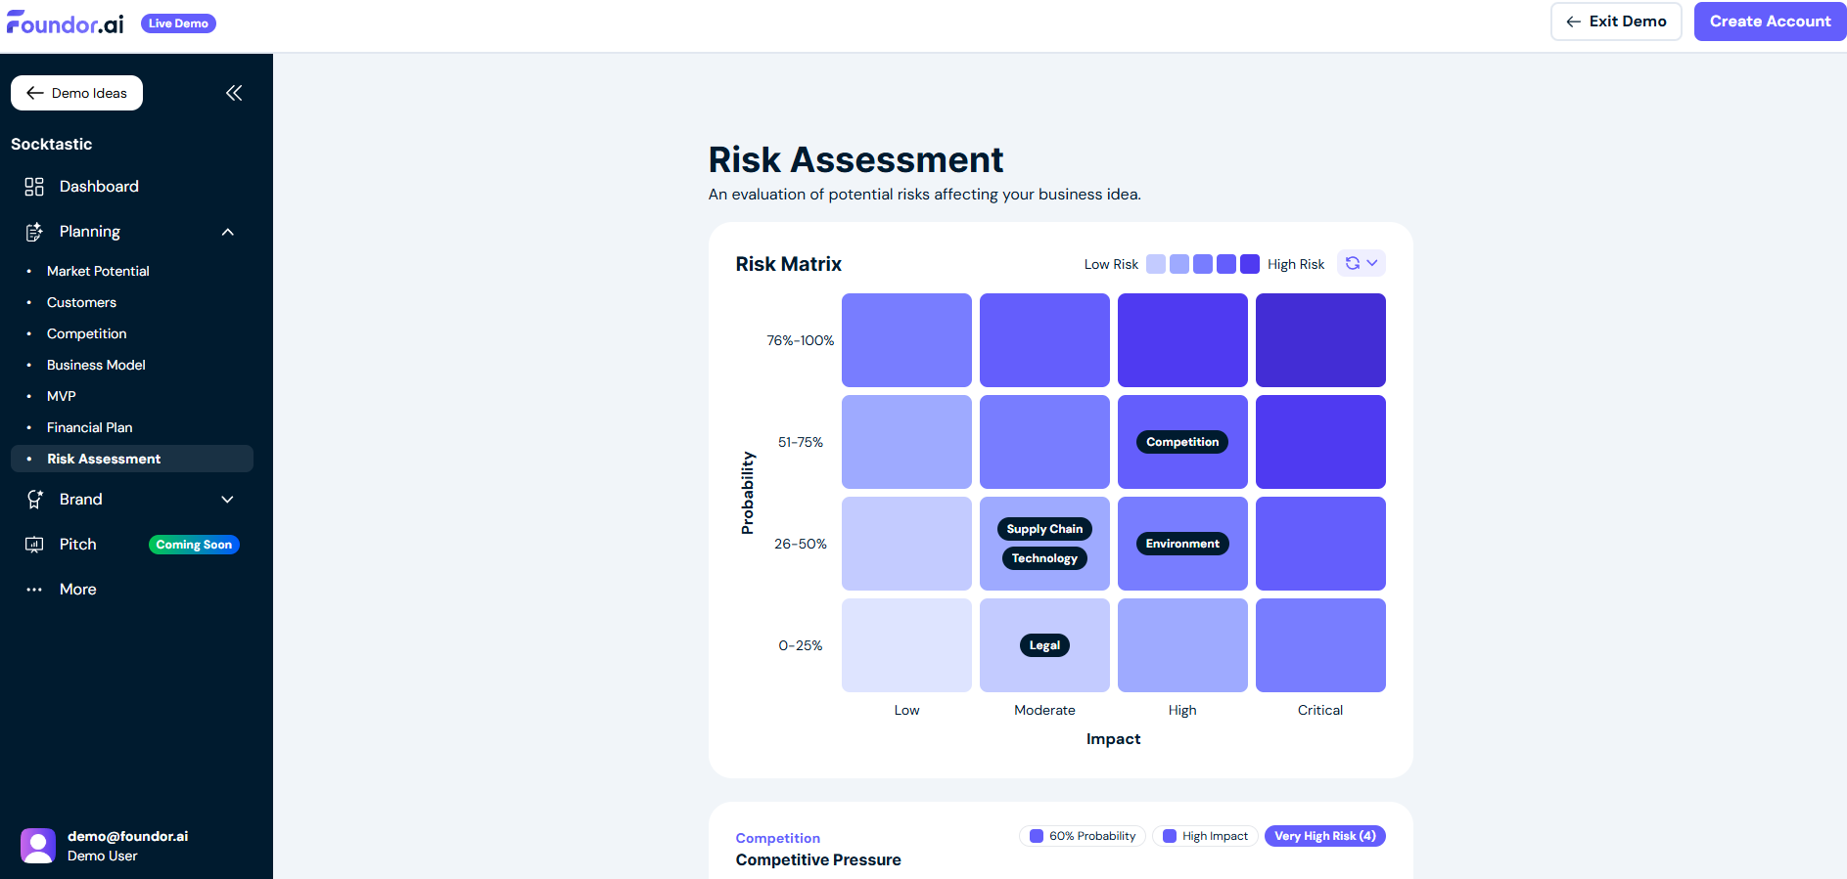The height and width of the screenshot is (879, 1847).
Task: Open Competition page in sidebar
Action: 87,333
